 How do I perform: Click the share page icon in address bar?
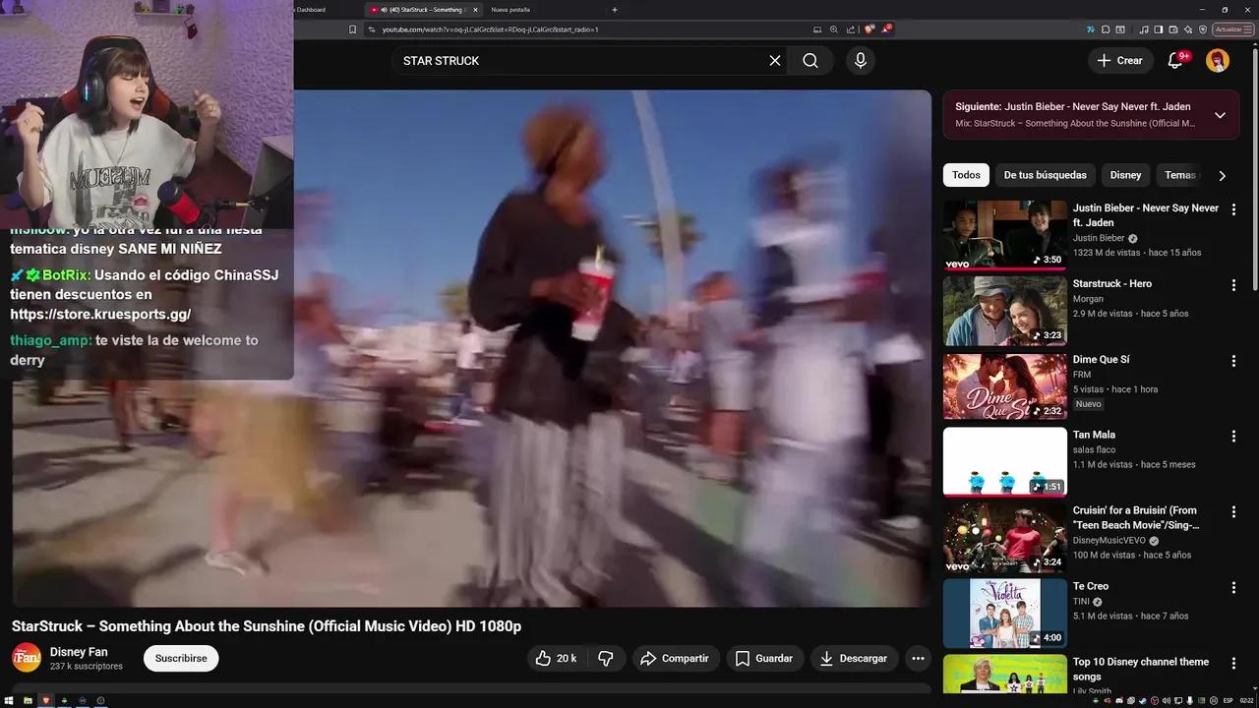click(851, 29)
